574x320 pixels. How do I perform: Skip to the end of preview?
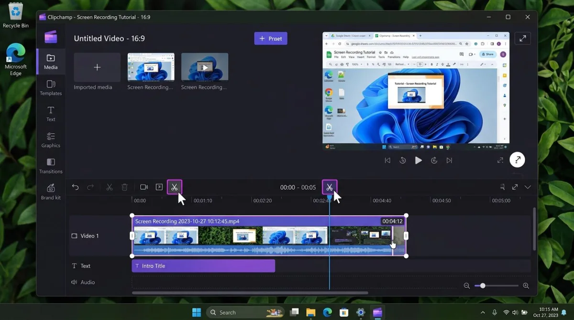point(449,160)
